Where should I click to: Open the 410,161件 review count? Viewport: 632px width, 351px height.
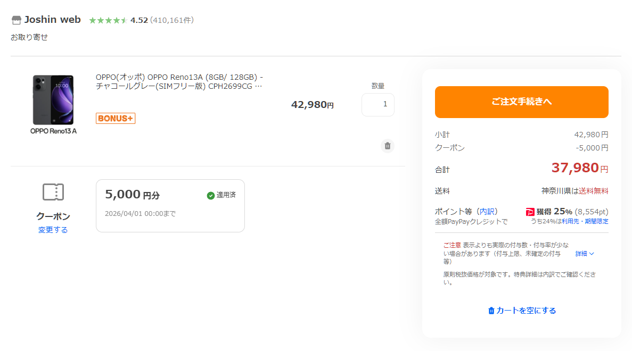pos(172,20)
